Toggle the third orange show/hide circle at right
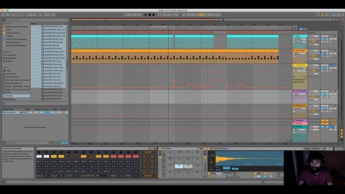Screen dimensions: 345x194 pos(342,136)
